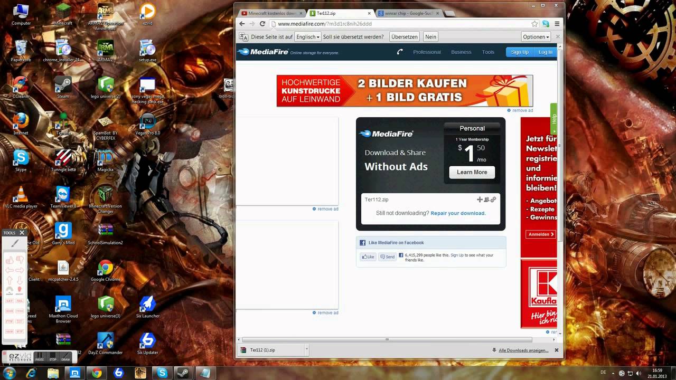The image size is (676, 380).
Task: Open the Magicka desktop icon
Action: [105, 160]
